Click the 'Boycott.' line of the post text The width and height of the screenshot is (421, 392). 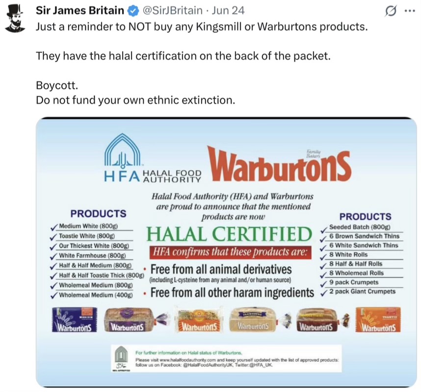tap(57, 85)
